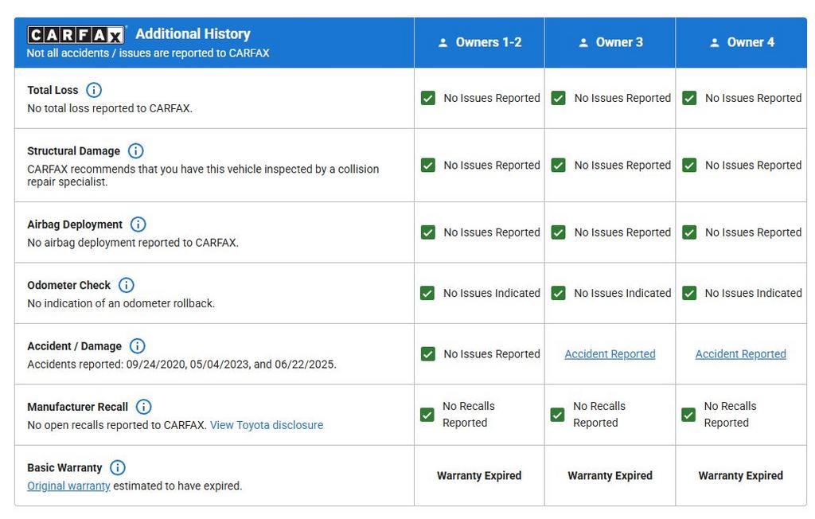The width and height of the screenshot is (815, 519).
Task: Click the CARFAX logo in header
Action: (x=76, y=34)
